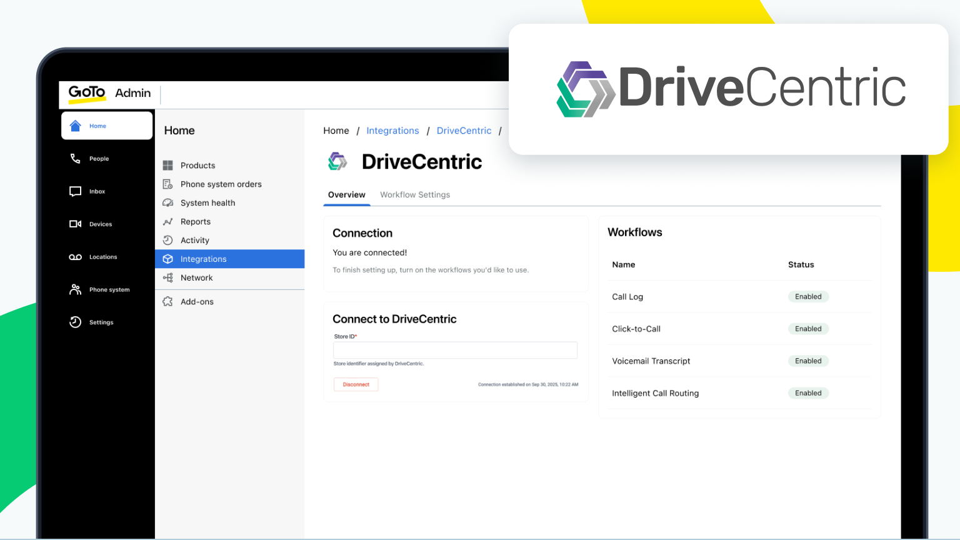Screen dimensions: 960x540
Task: Click the Status column header
Action: 801,265
